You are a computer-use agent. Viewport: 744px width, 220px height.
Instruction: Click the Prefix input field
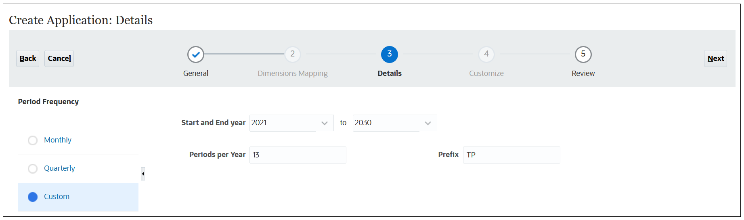tap(511, 155)
